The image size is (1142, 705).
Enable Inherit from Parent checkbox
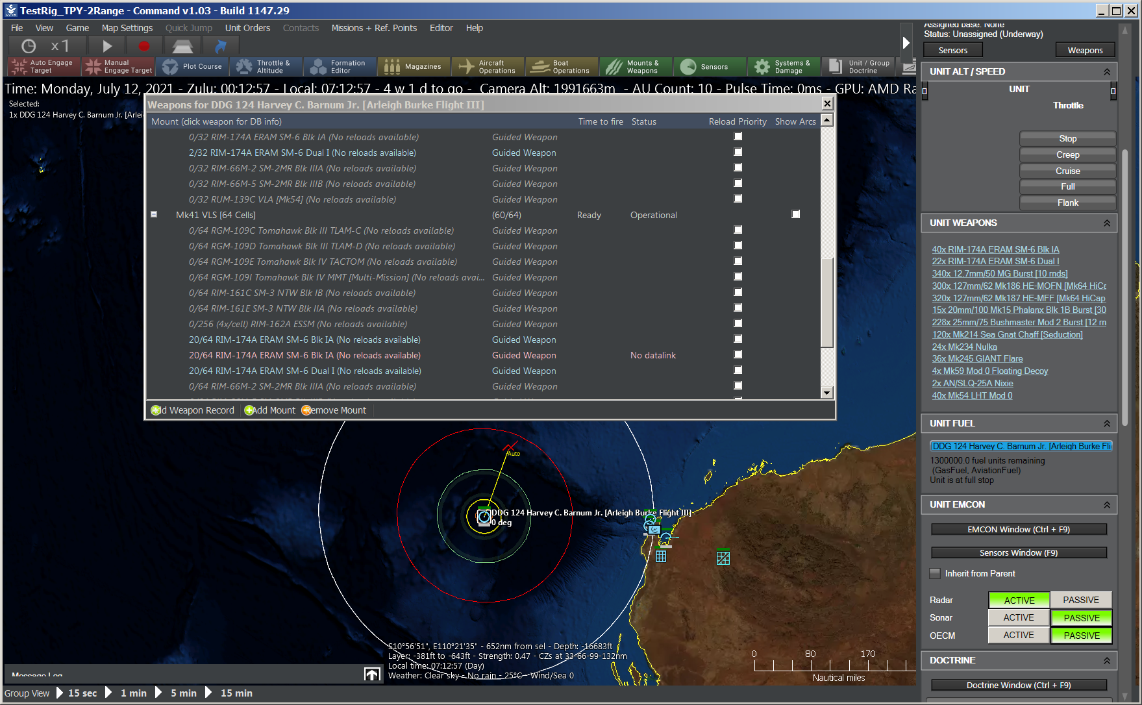(x=935, y=573)
